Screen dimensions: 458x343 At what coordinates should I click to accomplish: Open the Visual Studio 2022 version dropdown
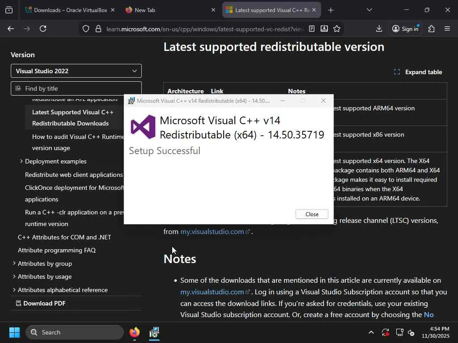pyautogui.click(x=76, y=71)
